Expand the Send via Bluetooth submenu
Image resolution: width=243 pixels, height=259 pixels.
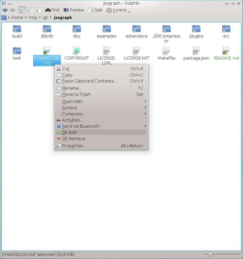101,126
